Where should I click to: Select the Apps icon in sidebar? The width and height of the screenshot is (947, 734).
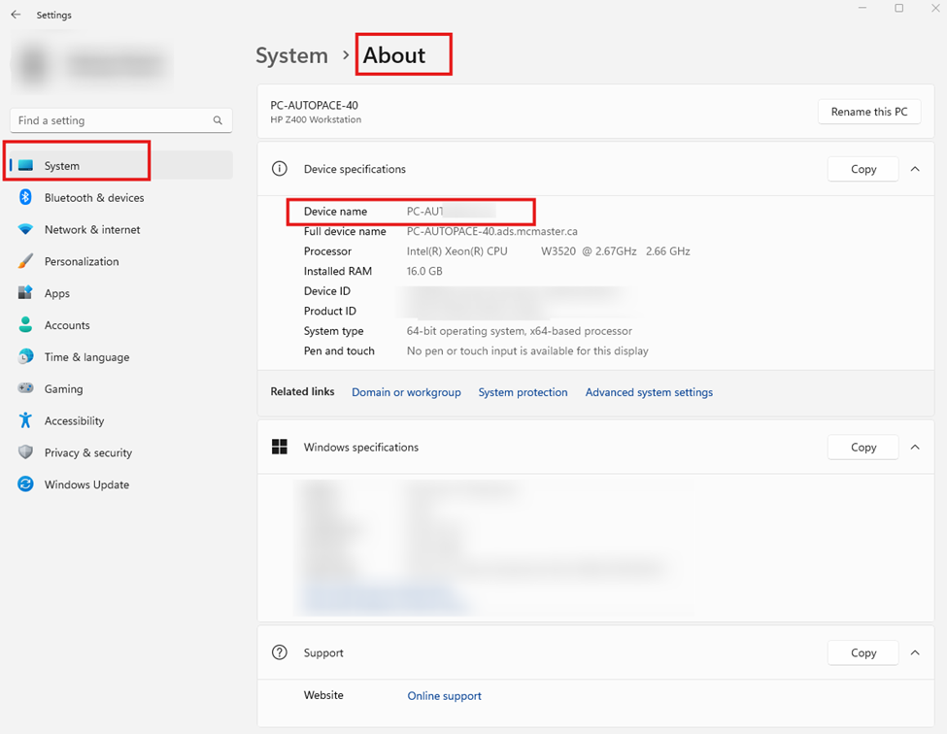coord(26,293)
